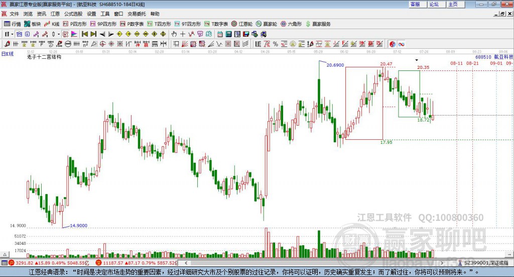Select the crosshair plus cursor tool
The width and height of the screenshot is (514, 277).
click(x=183, y=34)
